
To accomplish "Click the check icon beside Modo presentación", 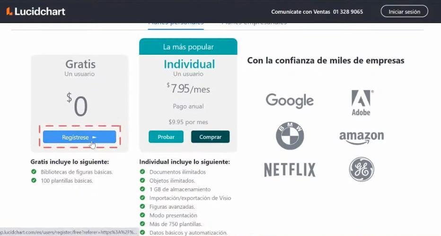I will pos(142,215).
